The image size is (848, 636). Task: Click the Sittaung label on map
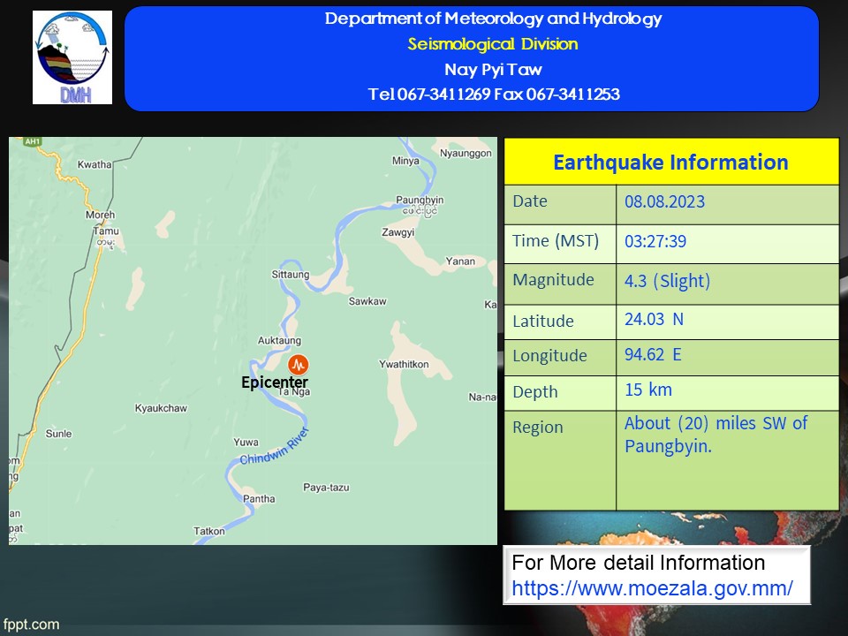291,274
